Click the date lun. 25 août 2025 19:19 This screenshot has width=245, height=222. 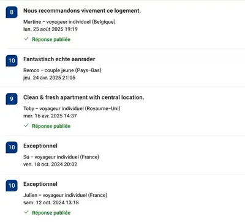(50, 29)
